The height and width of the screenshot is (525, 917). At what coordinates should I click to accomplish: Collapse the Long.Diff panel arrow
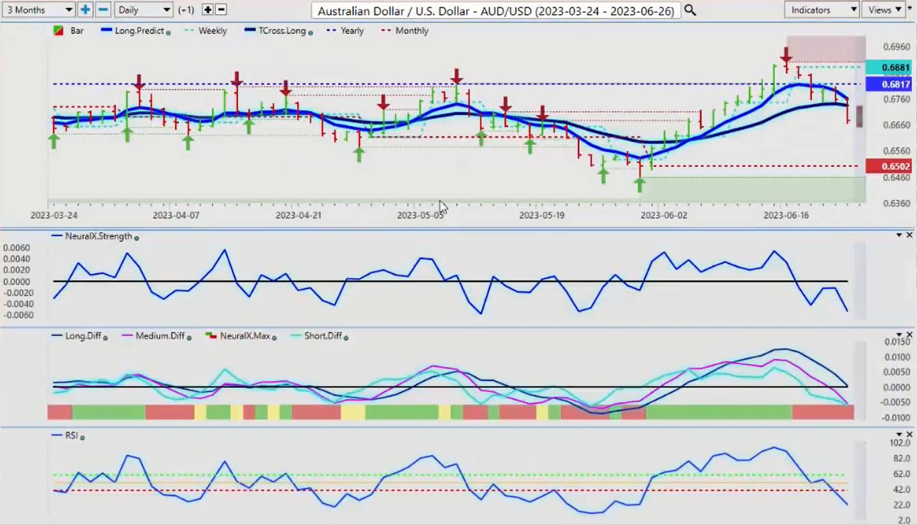click(898, 335)
